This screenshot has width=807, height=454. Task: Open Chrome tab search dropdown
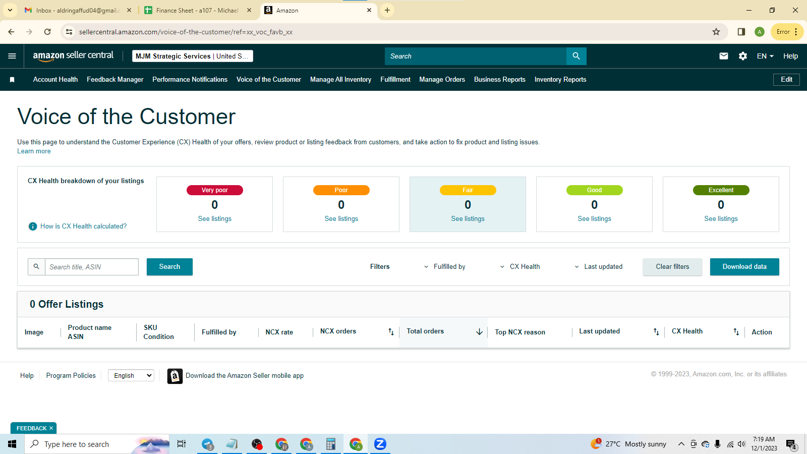click(10, 10)
